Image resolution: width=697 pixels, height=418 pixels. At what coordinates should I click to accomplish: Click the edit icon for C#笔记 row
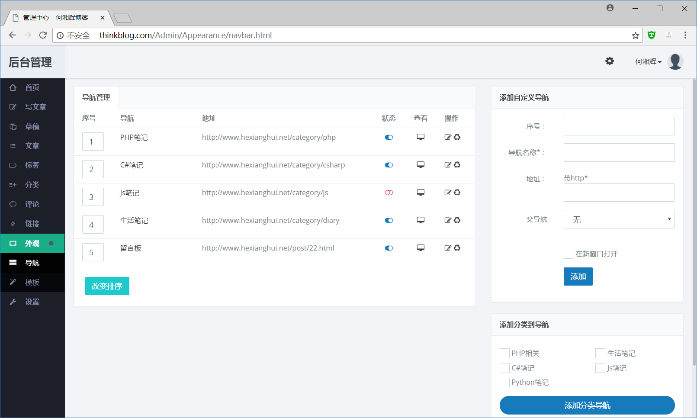point(448,165)
